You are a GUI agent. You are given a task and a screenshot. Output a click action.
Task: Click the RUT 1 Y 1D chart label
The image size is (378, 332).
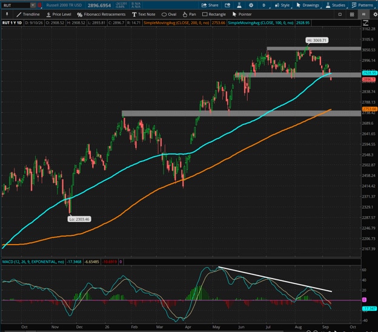click(x=12, y=23)
